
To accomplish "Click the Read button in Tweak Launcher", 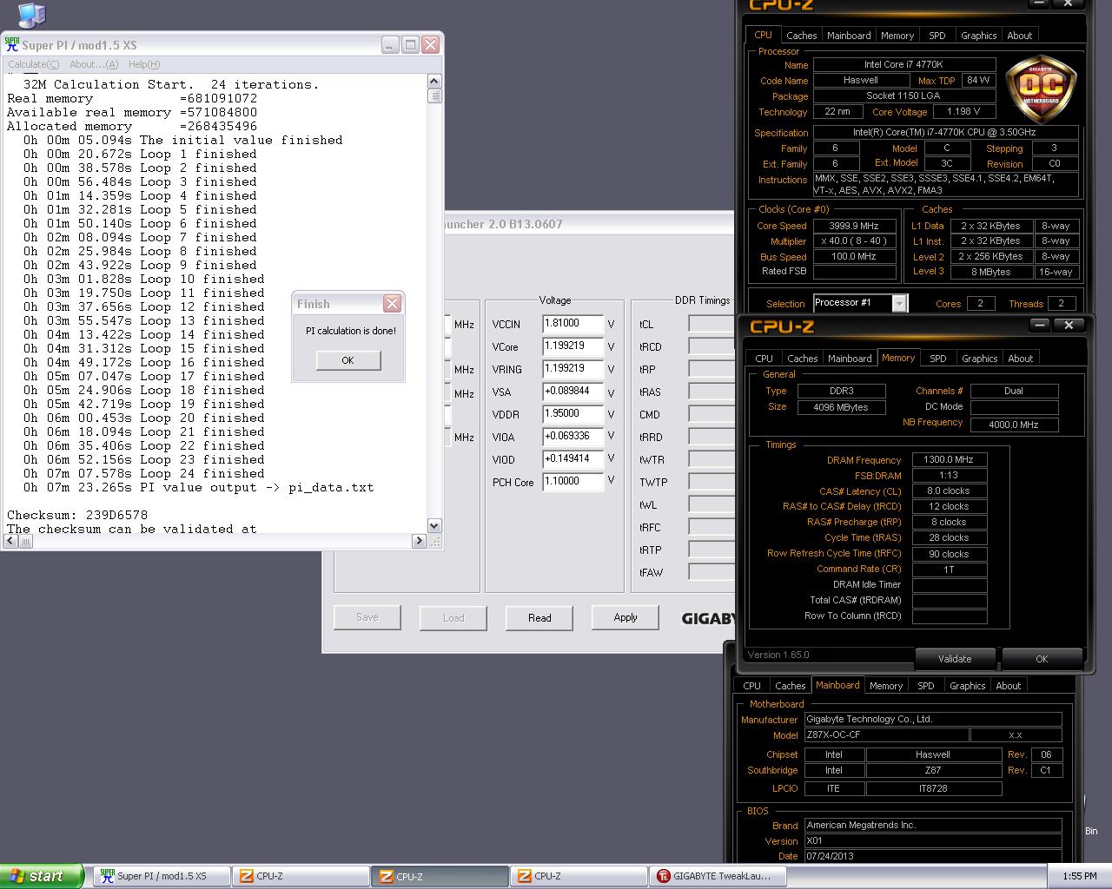I will click(539, 618).
